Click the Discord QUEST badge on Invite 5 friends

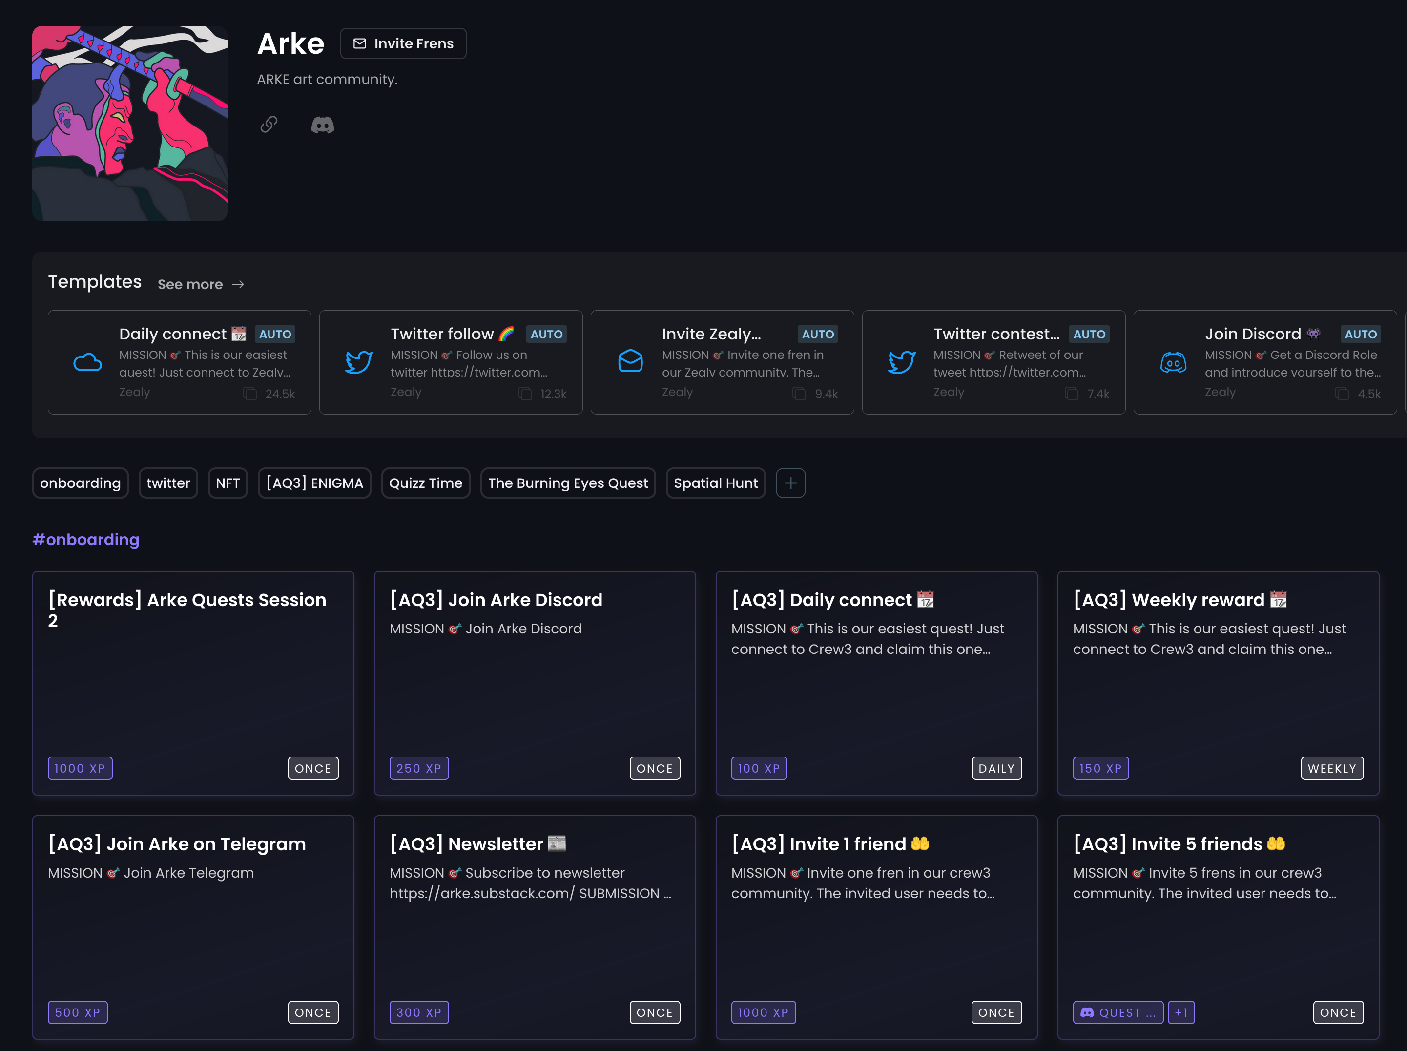(1118, 1011)
